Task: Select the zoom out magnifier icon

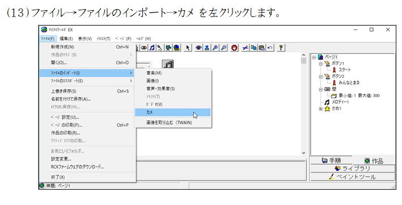Action: point(224,48)
